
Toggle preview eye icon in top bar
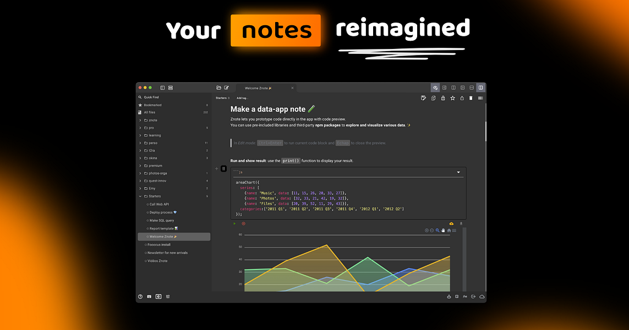(435, 88)
